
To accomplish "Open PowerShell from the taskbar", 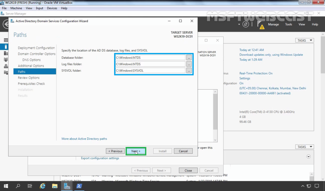I will [79, 186].
